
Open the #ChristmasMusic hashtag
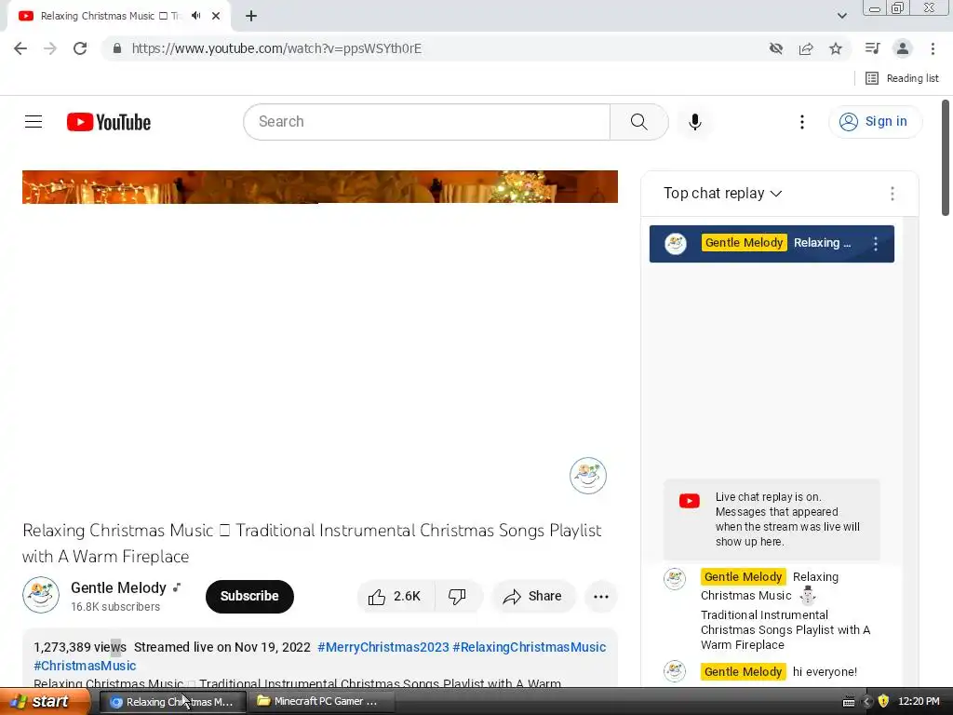[85, 666]
